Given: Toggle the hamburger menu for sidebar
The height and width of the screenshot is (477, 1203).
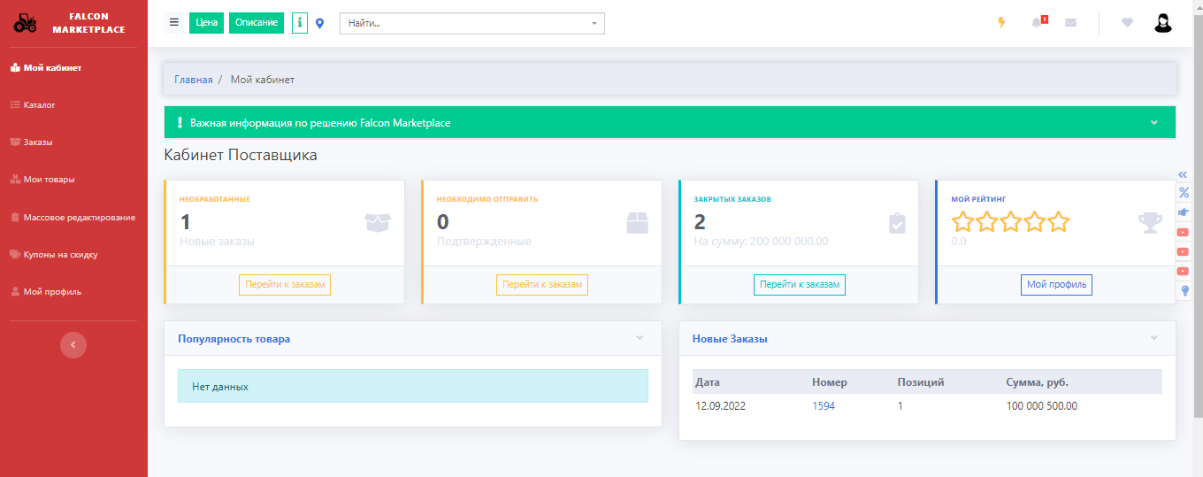Looking at the screenshot, I should coord(174,23).
